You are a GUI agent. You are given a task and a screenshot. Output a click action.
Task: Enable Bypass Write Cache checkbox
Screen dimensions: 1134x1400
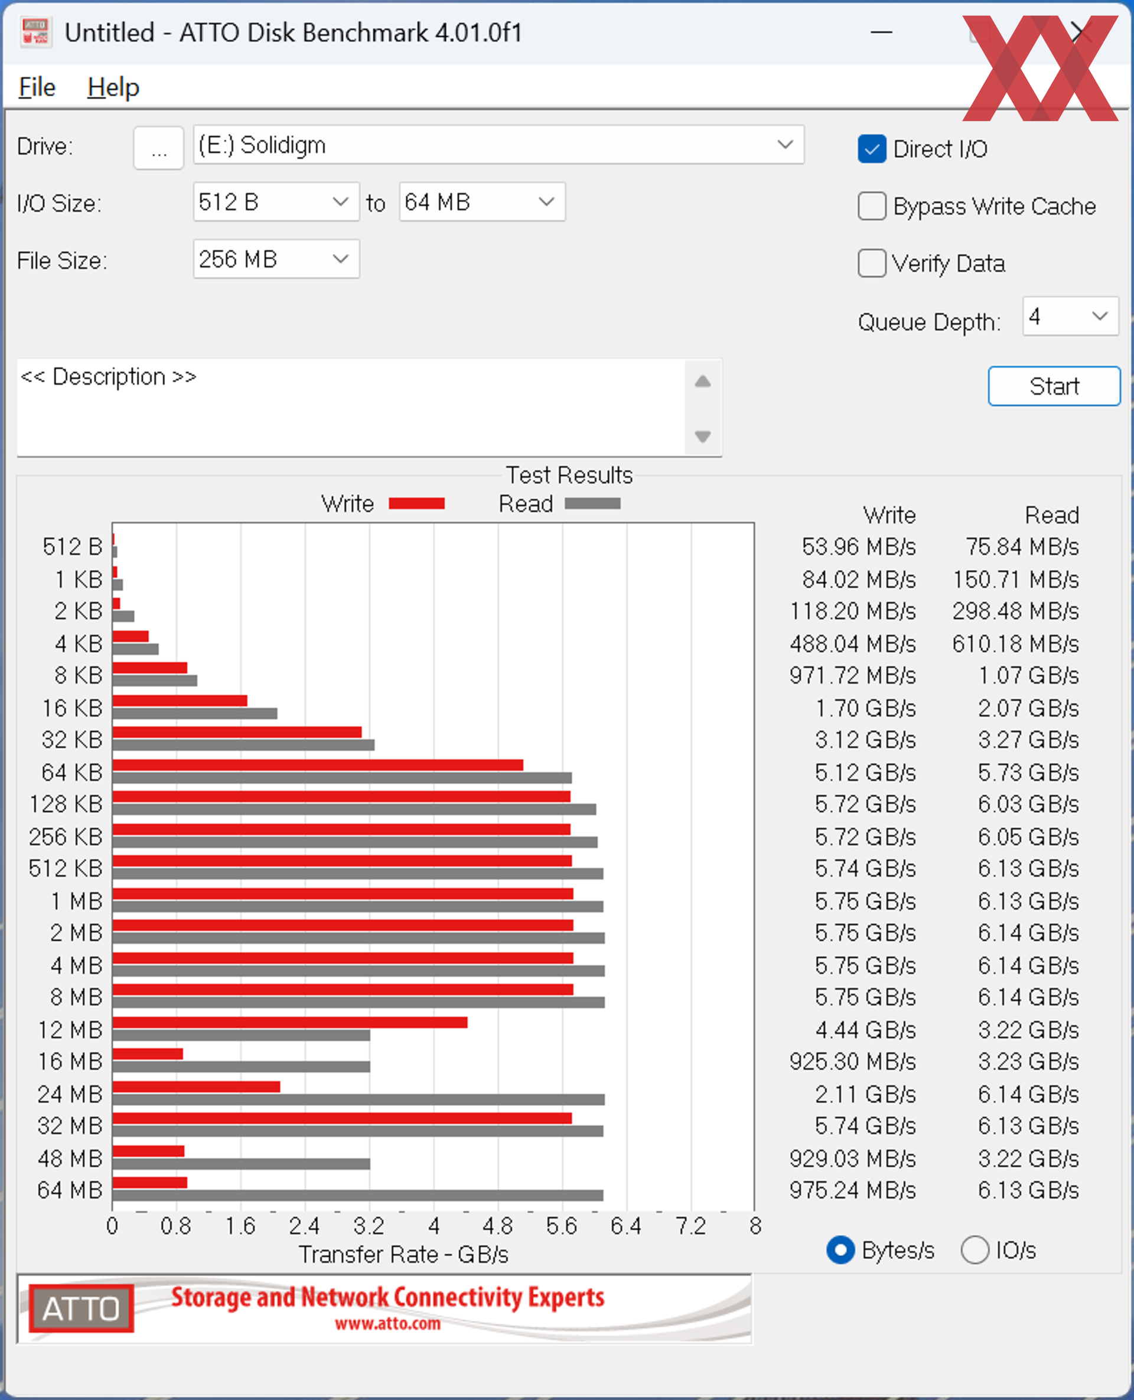point(871,206)
